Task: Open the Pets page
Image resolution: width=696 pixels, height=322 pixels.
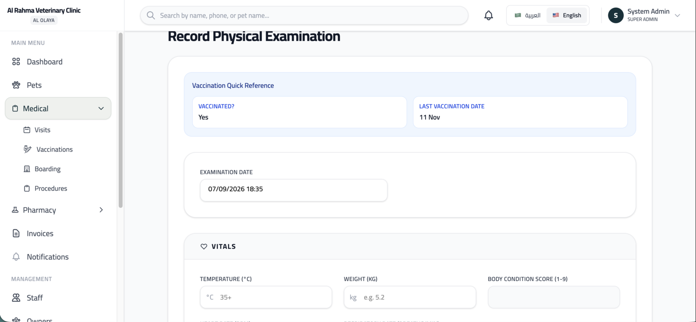Action: pos(34,85)
